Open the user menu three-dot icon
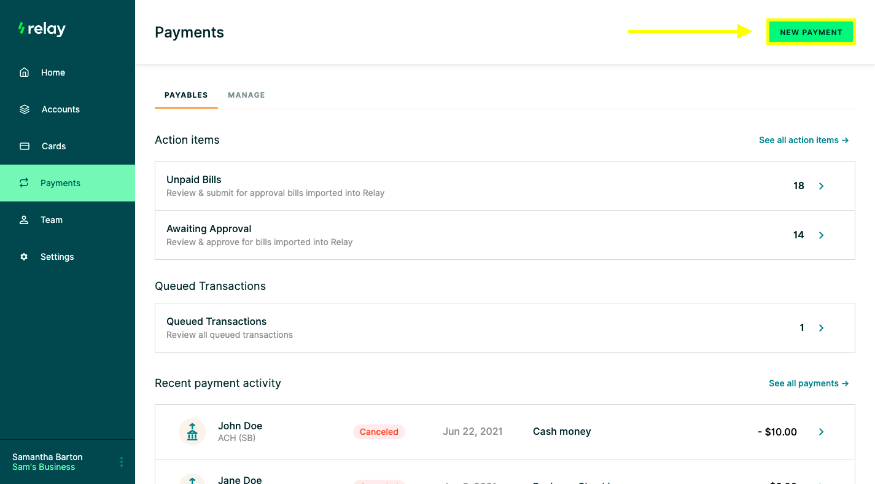Image resolution: width=875 pixels, height=484 pixels. click(122, 462)
